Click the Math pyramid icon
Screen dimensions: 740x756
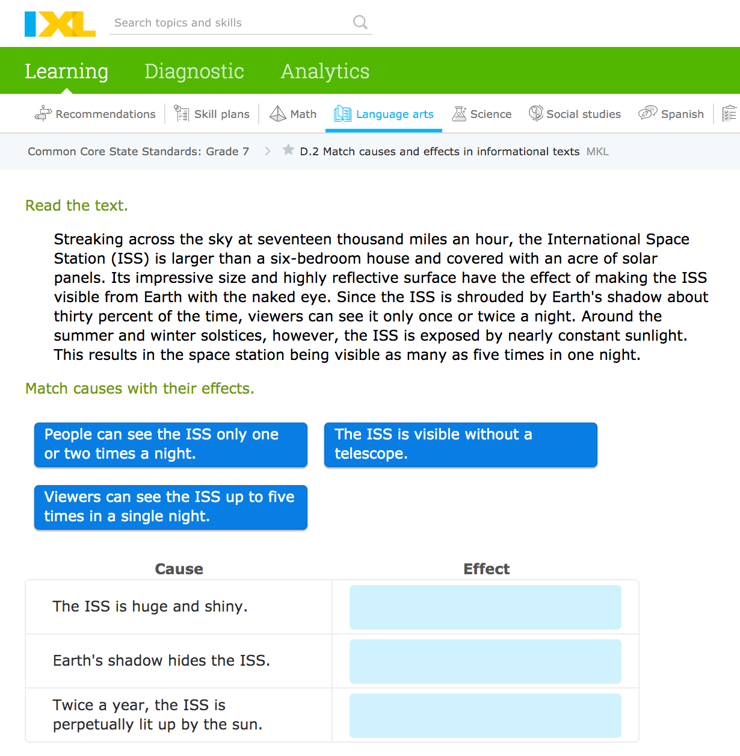(x=277, y=113)
